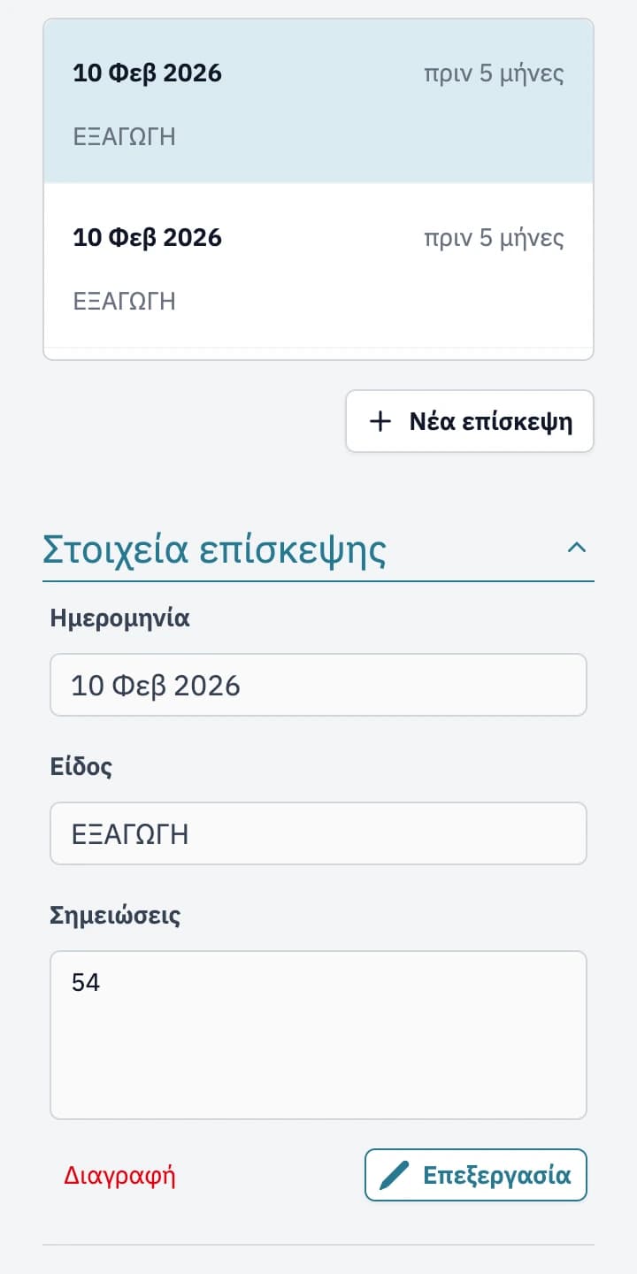The height and width of the screenshot is (1274, 637).
Task: Click πριν 5 μήνες on second visit
Action: pos(494,238)
